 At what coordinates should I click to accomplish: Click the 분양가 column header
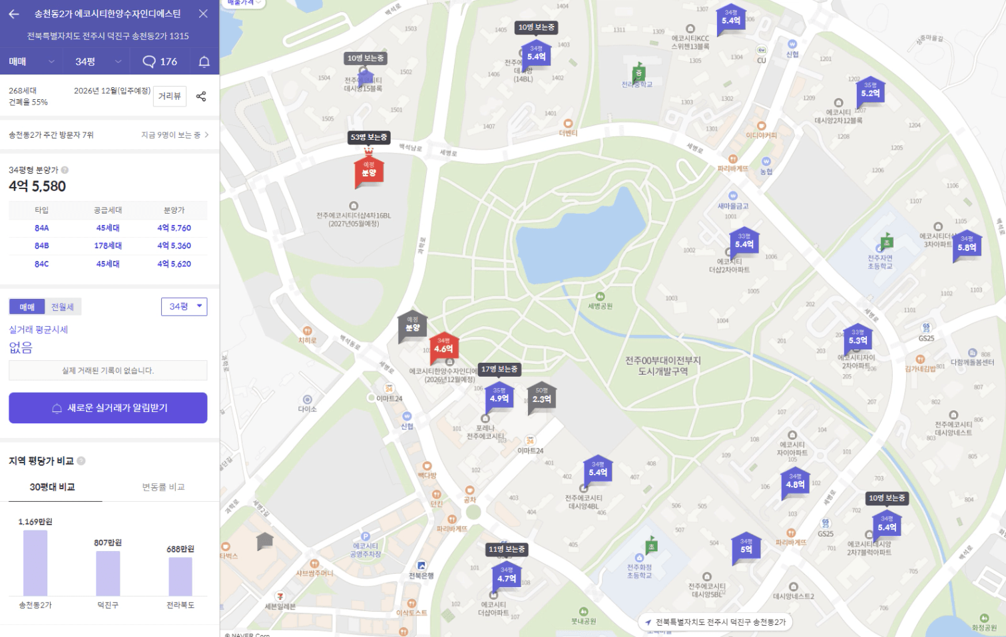pos(174,210)
